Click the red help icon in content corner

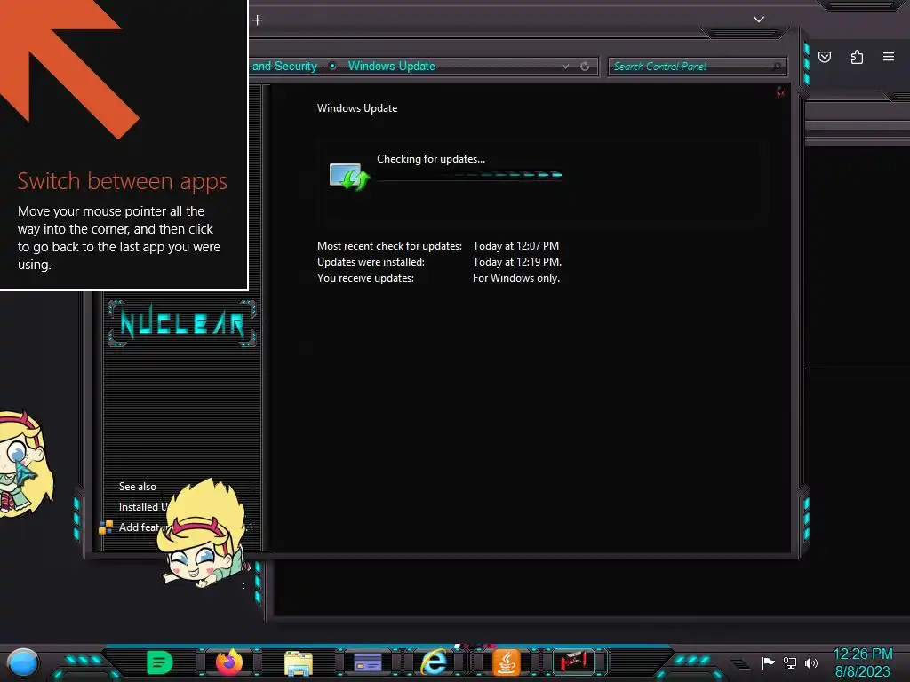(x=780, y=92)
